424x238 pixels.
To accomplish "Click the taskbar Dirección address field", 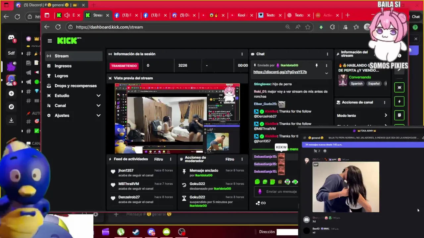I will (x=287, y=232).
